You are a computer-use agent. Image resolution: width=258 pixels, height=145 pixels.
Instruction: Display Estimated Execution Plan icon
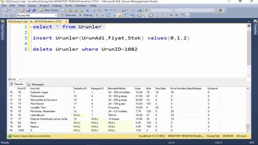point(108,15)
